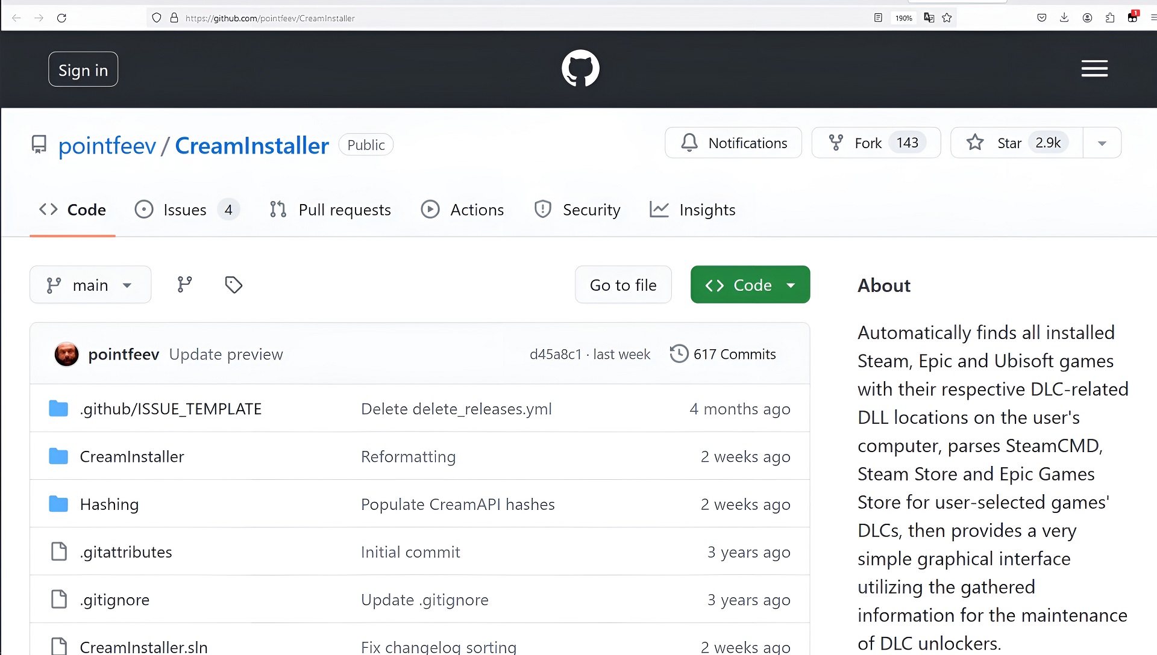Click the GitHub Octocat logo
Image resolution: width=1157 pixels, height=655 pixels.
point(580,69)
